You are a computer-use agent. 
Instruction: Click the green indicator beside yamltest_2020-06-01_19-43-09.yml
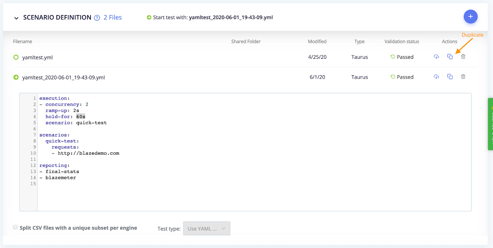(16, 77)
